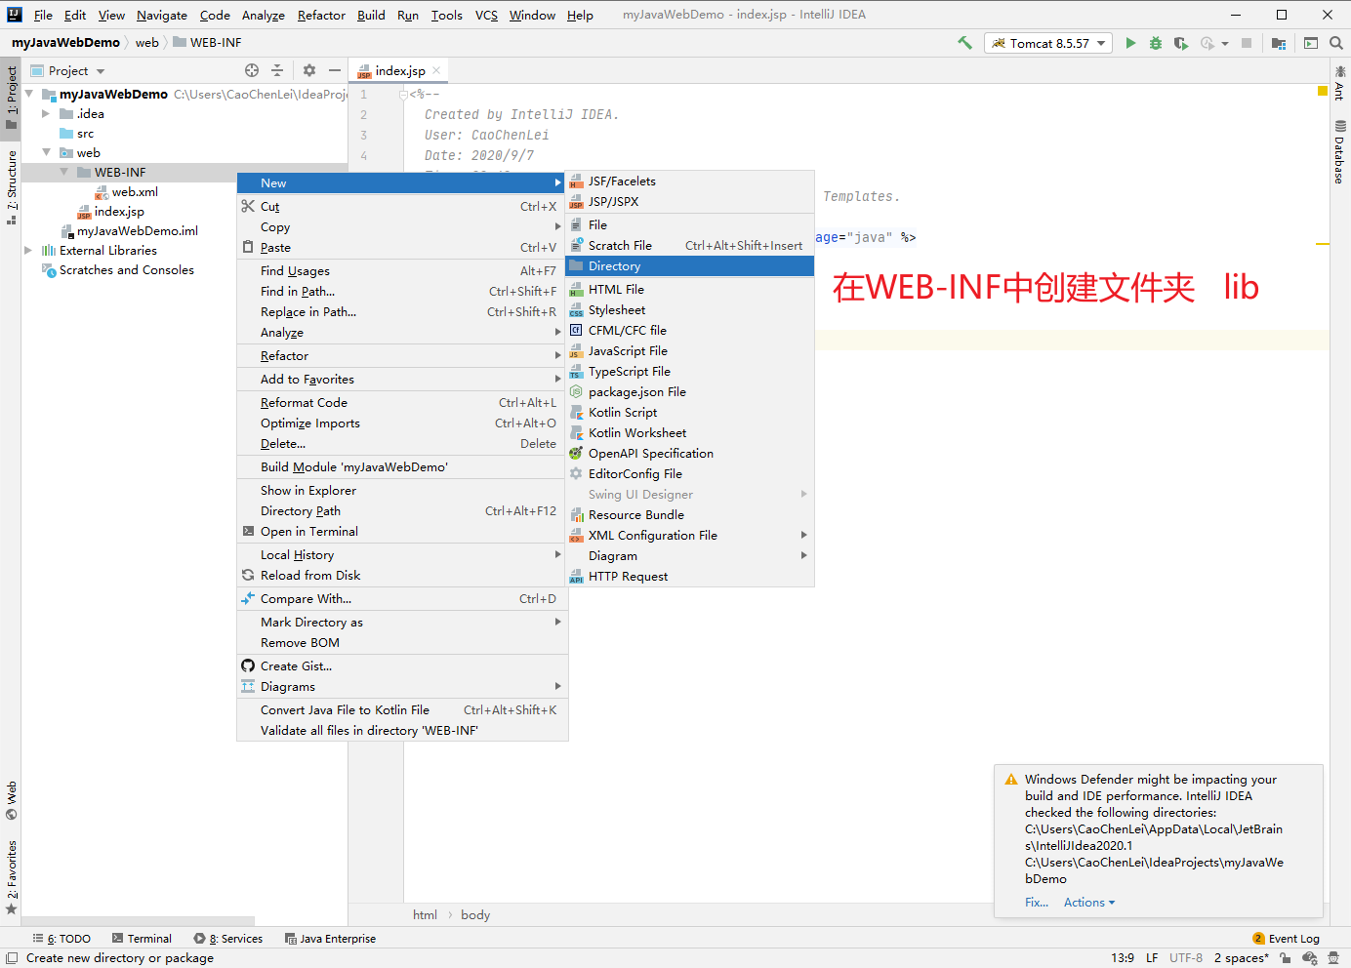Expand XML Configuration File submenu
The image size is (1351, 968).
(689, 536)
